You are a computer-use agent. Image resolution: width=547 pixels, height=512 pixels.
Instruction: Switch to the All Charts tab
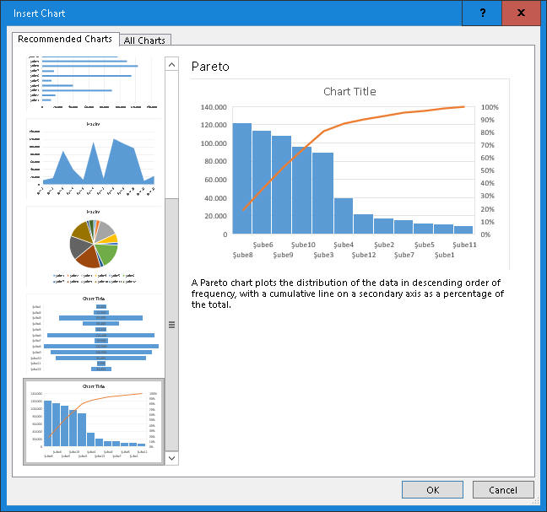pos(145,40)
